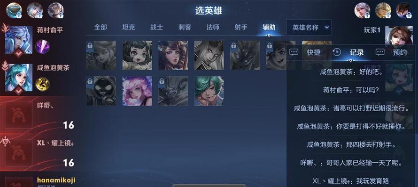
Task: Pick the brown curly-haired hero portrait
Action: (x=173, y=55)
